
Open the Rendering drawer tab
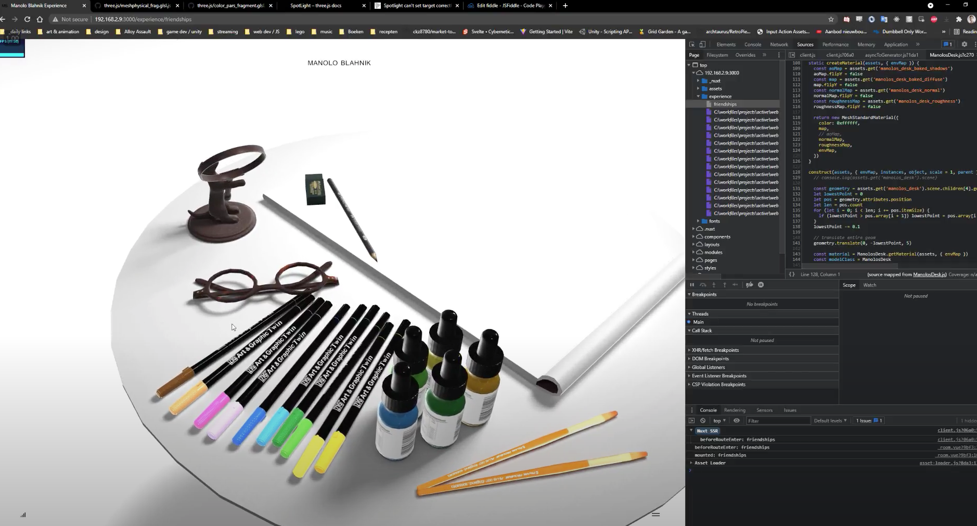click(x=734, y=410)
